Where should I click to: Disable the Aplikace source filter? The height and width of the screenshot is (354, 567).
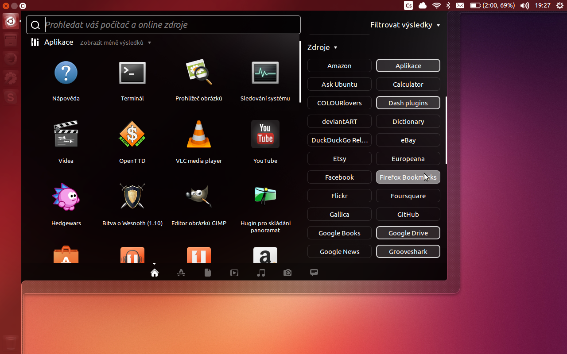point(408,65)
